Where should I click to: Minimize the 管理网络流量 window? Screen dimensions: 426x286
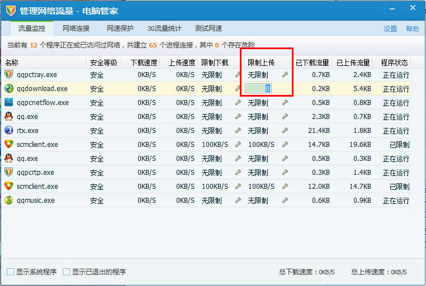point(392,9)
